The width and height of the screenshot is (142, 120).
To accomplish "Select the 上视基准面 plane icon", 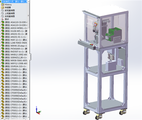I will 3,13.
